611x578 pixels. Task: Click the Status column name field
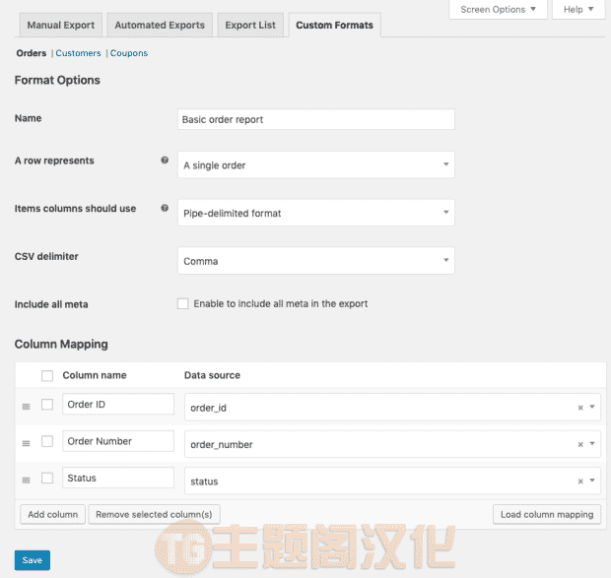[118, 478]
